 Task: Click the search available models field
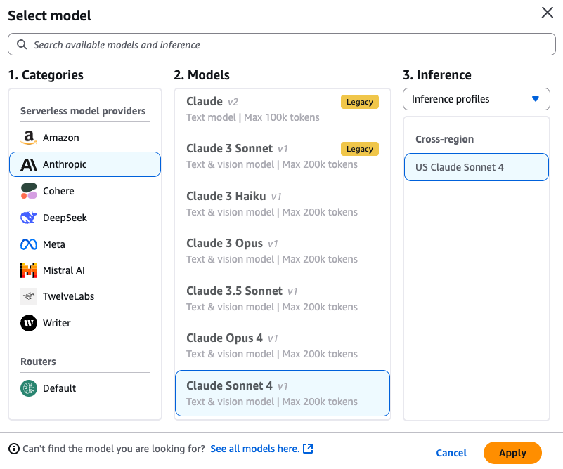click(x=281, y=44)
